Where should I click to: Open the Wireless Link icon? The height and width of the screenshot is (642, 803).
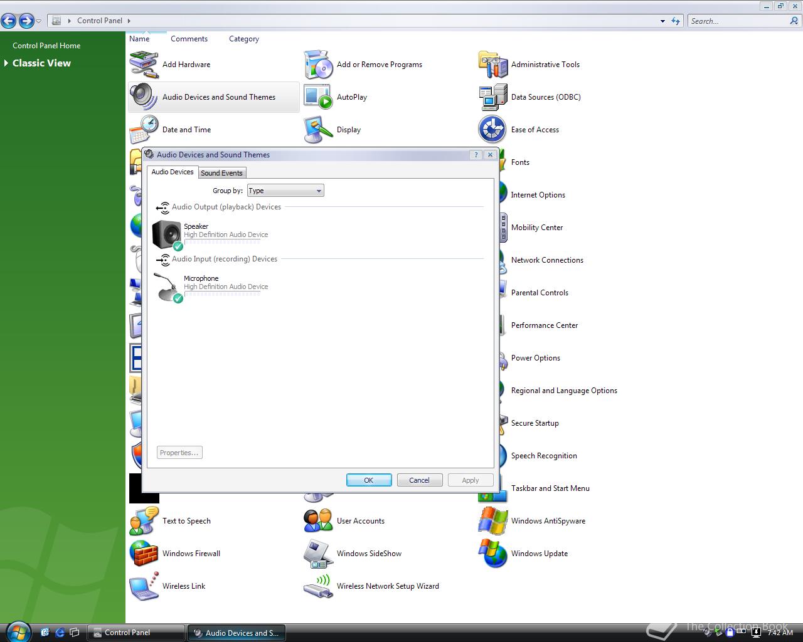(x=144, y=586)
